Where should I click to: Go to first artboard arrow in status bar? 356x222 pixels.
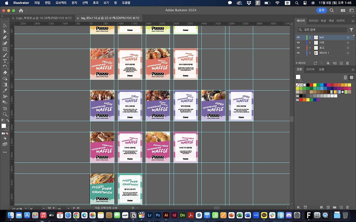click(x=49, y=208)
